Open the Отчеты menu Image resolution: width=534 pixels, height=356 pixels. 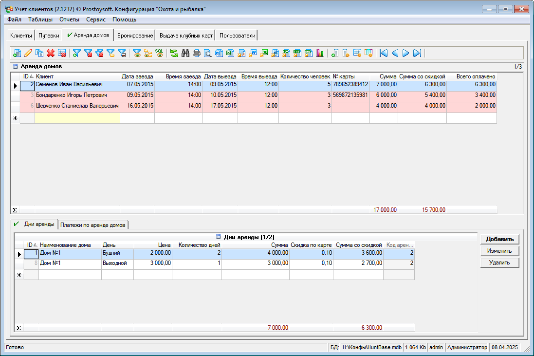coord(69,19)
